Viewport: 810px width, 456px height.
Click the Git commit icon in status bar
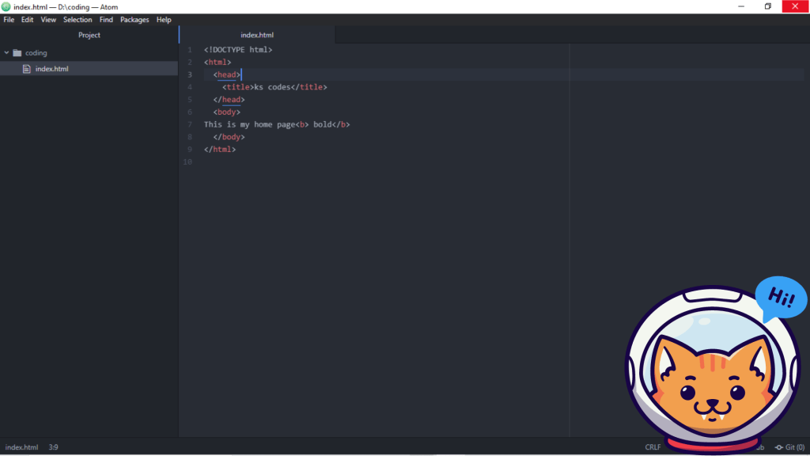tap(779, 447)
